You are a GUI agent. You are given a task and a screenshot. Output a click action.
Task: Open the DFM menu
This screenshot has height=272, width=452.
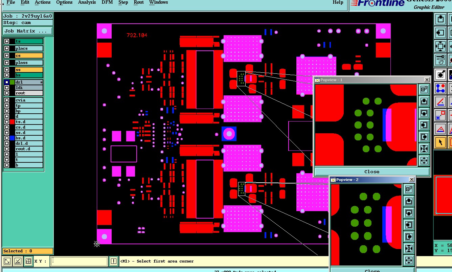coord(107,2)
